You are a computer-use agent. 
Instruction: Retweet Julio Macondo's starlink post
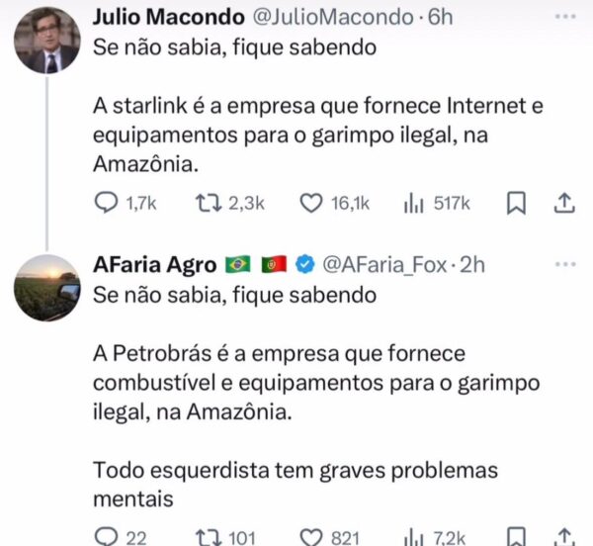(209, 203)
